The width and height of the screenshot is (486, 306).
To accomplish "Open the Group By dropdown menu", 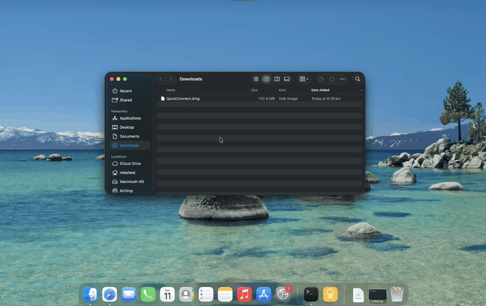I will pyautogui.click(x=304, y=79).
